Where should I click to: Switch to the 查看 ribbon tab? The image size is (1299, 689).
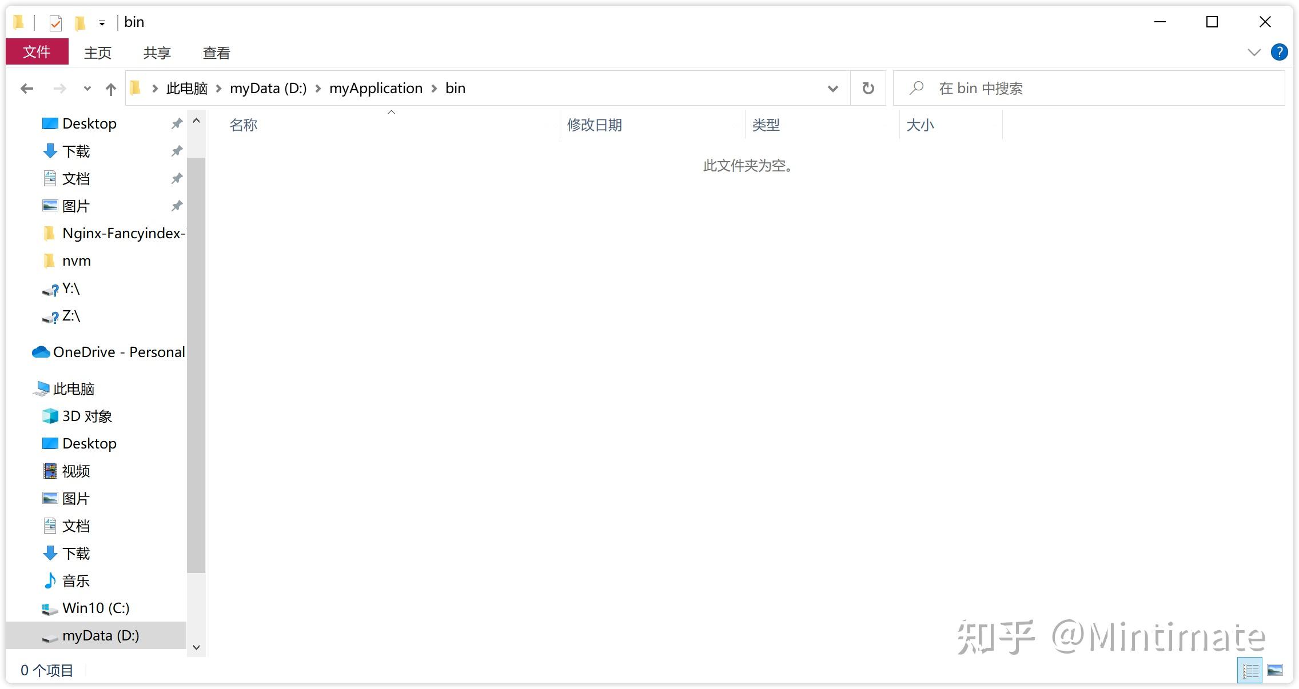(216, 53)
